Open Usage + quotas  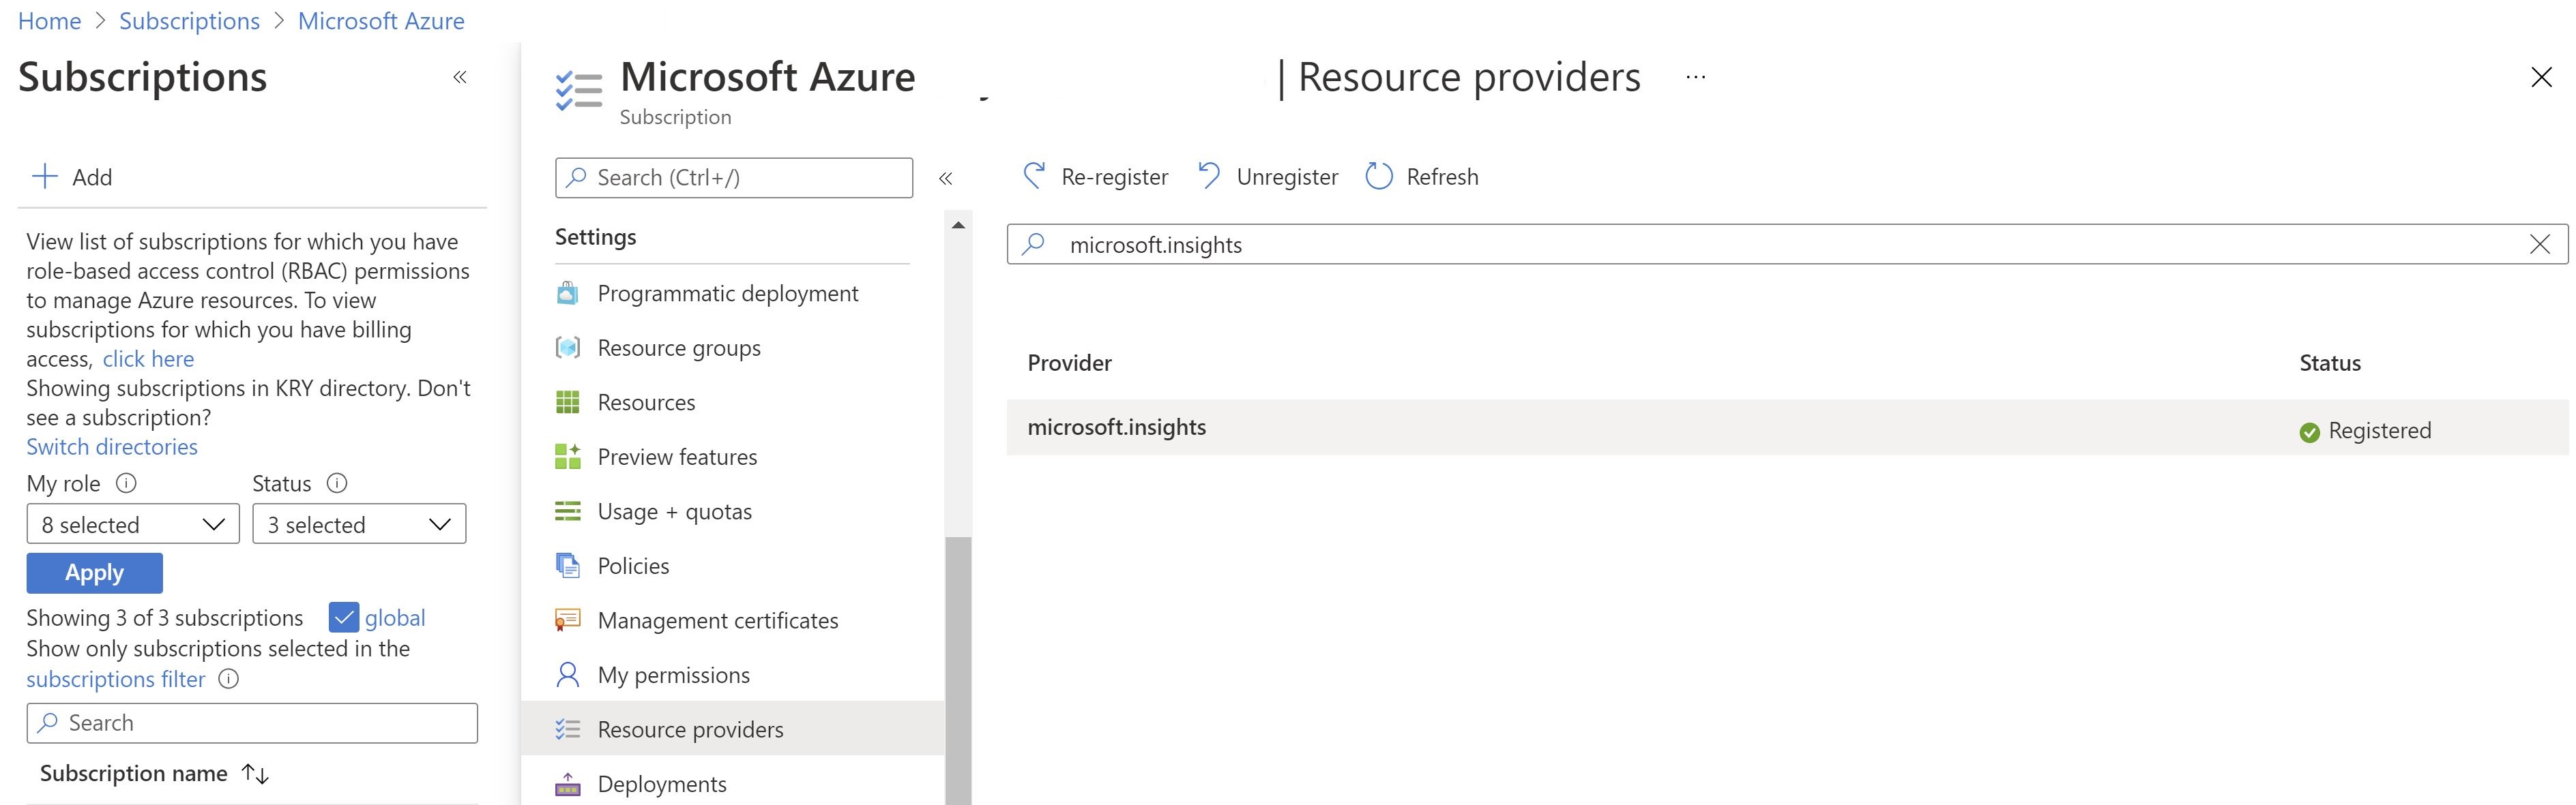pos(674,511)
